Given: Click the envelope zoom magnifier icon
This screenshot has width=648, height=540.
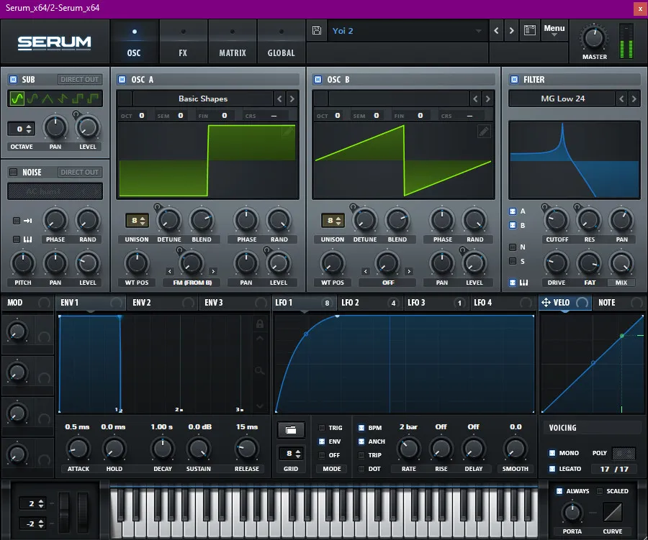Looking at the screenshot, I should pos(259,371).
